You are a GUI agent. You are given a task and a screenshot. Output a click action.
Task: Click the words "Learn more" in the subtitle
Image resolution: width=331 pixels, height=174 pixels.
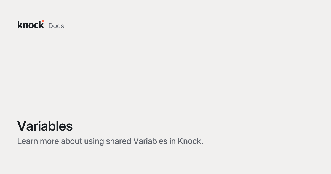coord(38,141)
